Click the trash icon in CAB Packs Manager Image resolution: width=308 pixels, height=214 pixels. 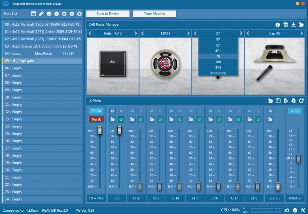(x=285, y=25)
